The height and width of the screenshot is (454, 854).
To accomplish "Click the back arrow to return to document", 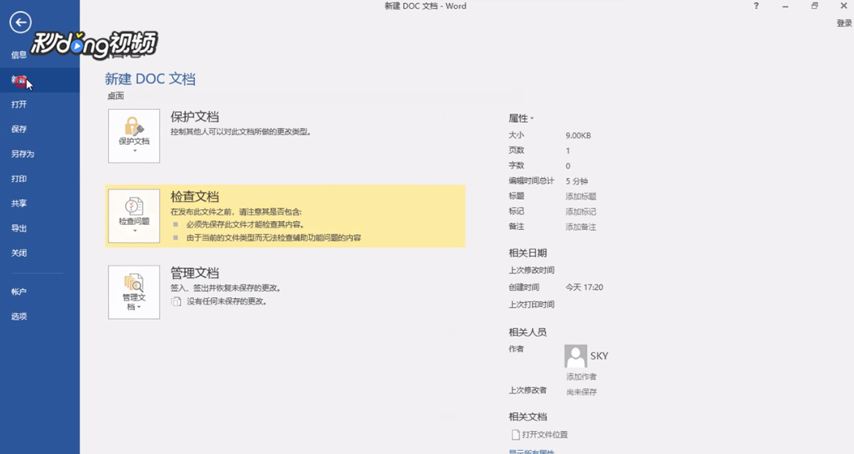I will coord(20,22).
